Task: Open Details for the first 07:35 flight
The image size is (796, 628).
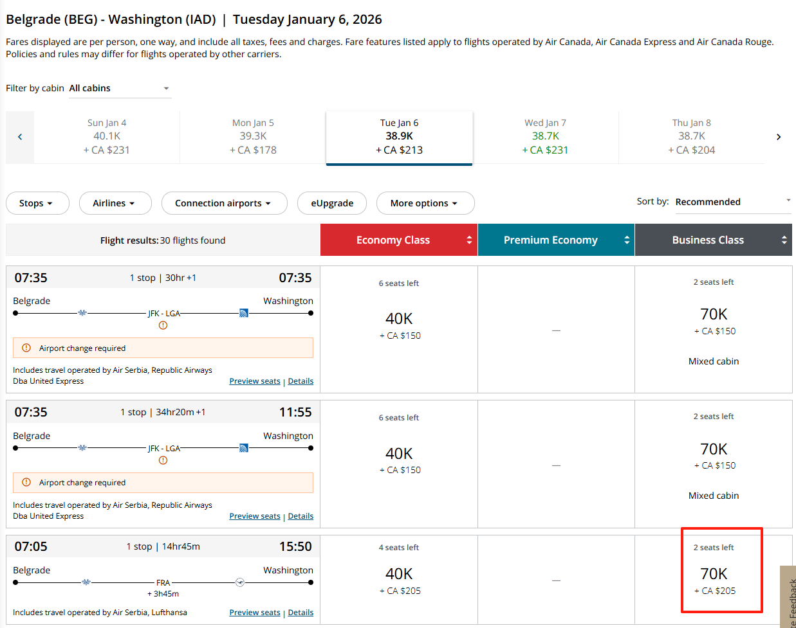Action: coord(301,381)
